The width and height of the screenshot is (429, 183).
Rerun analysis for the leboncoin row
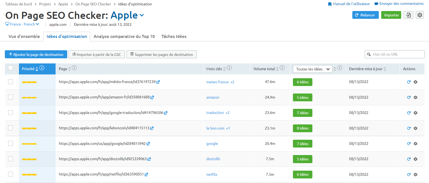(x=409, y=128)
